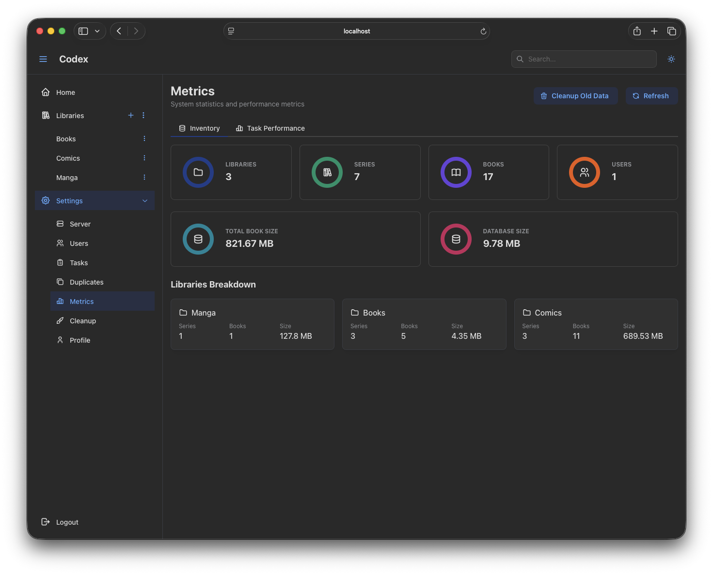Show the sidebar via the Safari panel toggle
713x575 pixels.
coord(83,30)
